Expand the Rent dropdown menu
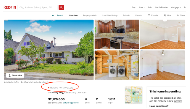This screenshot has width=190, height=109. pos(142,7)
